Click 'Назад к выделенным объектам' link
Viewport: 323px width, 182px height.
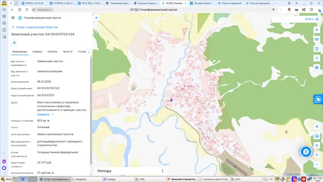click(x=35, y=27)
